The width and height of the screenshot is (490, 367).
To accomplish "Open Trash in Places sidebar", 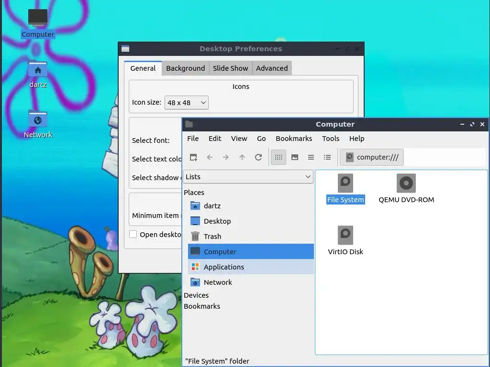I will [251, 236].
